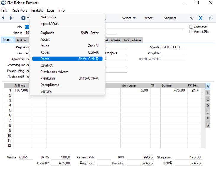This screenshot has height=170, width=216.
Task: Open the Redaktors menu
Action: [x=20, y=10]
